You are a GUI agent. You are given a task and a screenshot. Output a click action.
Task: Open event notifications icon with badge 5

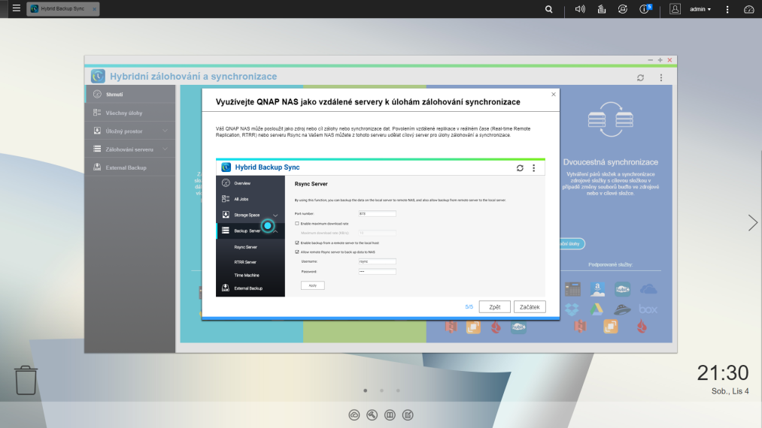[645, 9]
